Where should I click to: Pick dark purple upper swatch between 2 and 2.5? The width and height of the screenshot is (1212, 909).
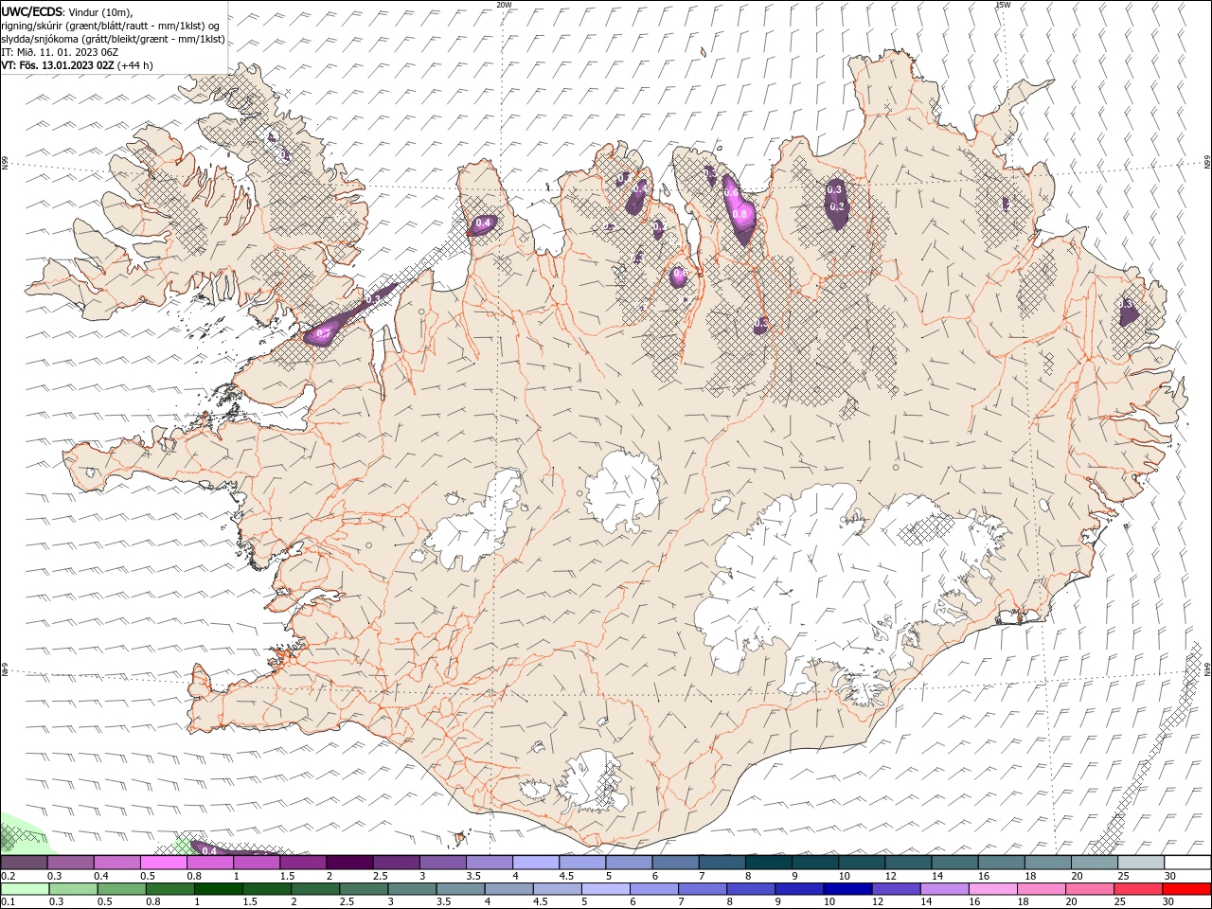tap(349, 863)
